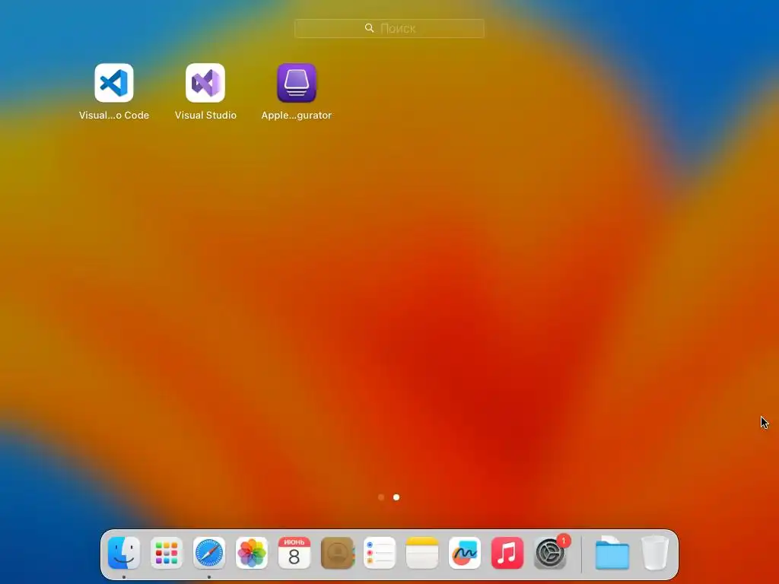The width and height of the screenshot is (779, 584).
Task: Open Reminders from the Dock
Action: (x=380, y=553)
